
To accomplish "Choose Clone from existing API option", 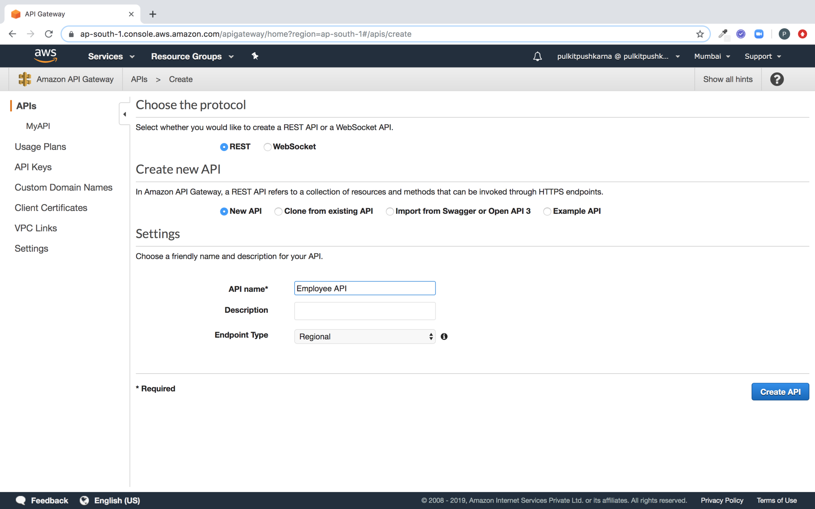I will tap(278, 212).
